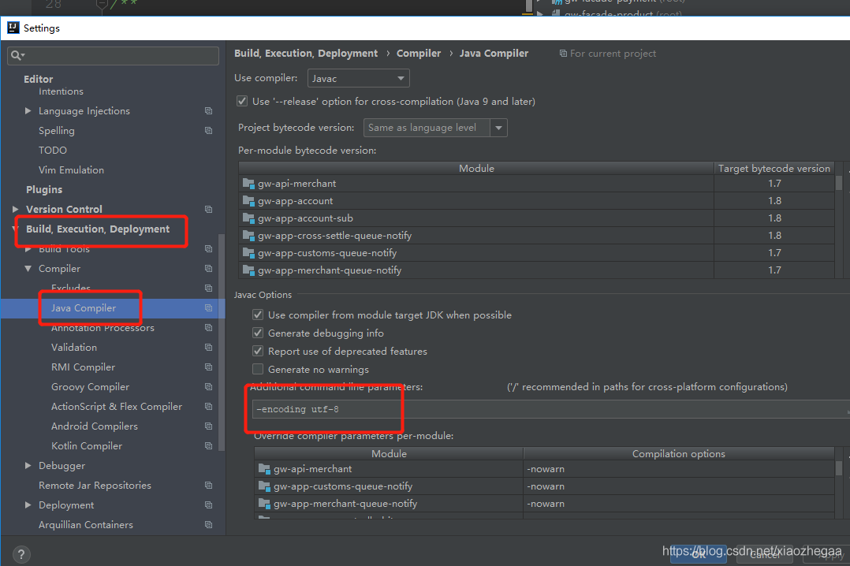Viewport: 850px width, 566px height.
Task: Uncheck Generate debugging info
Action: (x=258, y=333)
